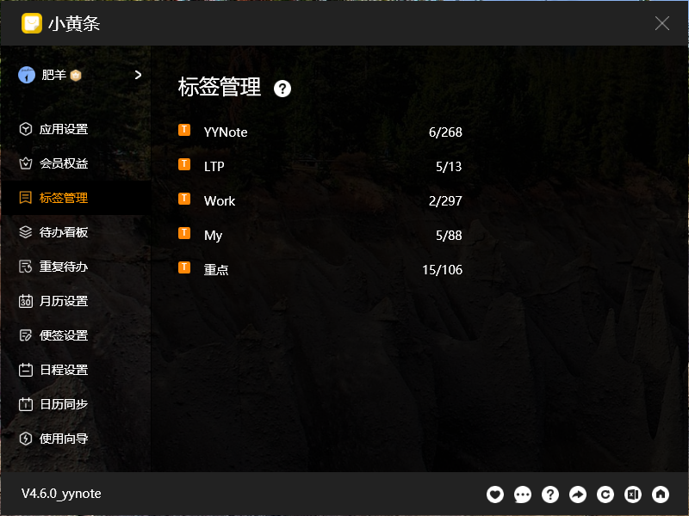Click the Excel export icon

point(633,494)
